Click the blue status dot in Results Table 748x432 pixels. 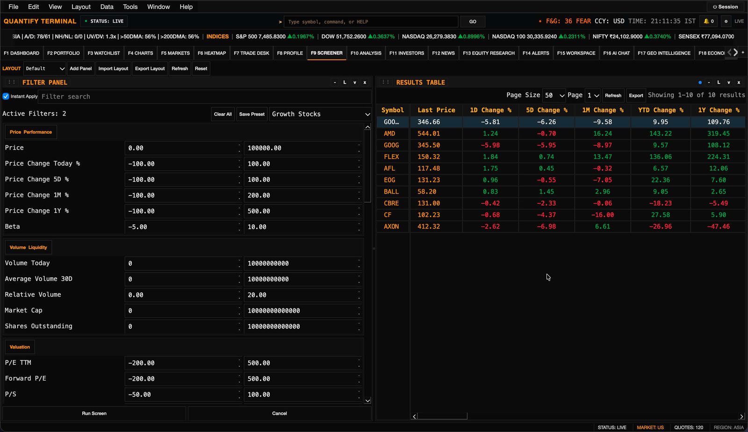700,82
